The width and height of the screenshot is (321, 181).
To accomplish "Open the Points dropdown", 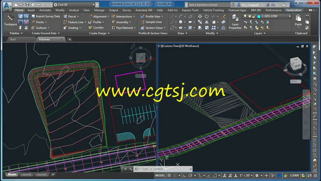I will click(x=39, y=22).
